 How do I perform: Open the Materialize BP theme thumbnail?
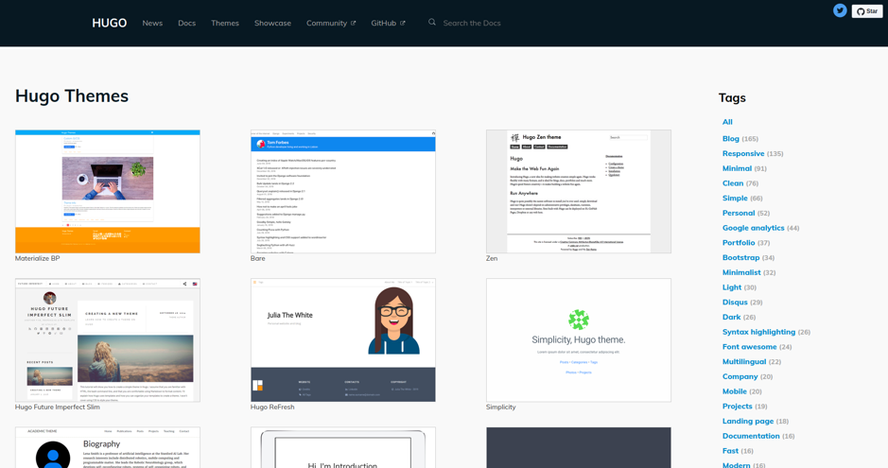coord(108,191)
